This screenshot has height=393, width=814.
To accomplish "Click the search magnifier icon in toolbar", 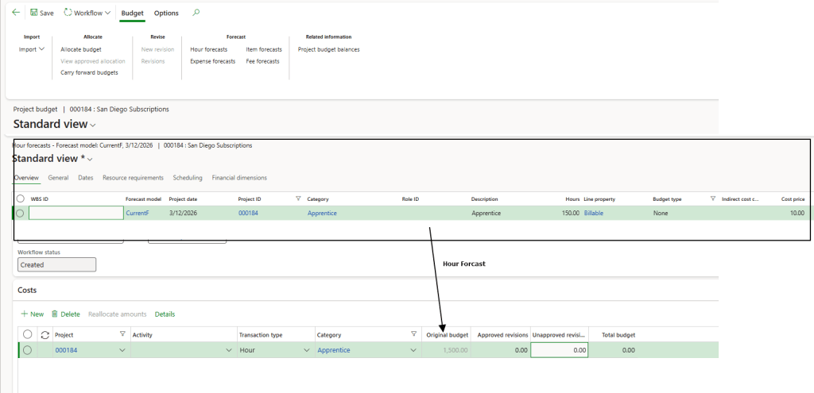I will (196, 13).
